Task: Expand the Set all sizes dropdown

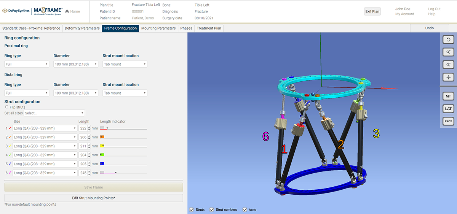Action: (54, 113)
